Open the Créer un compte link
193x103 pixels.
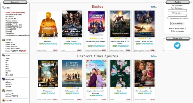coord(177,31)
